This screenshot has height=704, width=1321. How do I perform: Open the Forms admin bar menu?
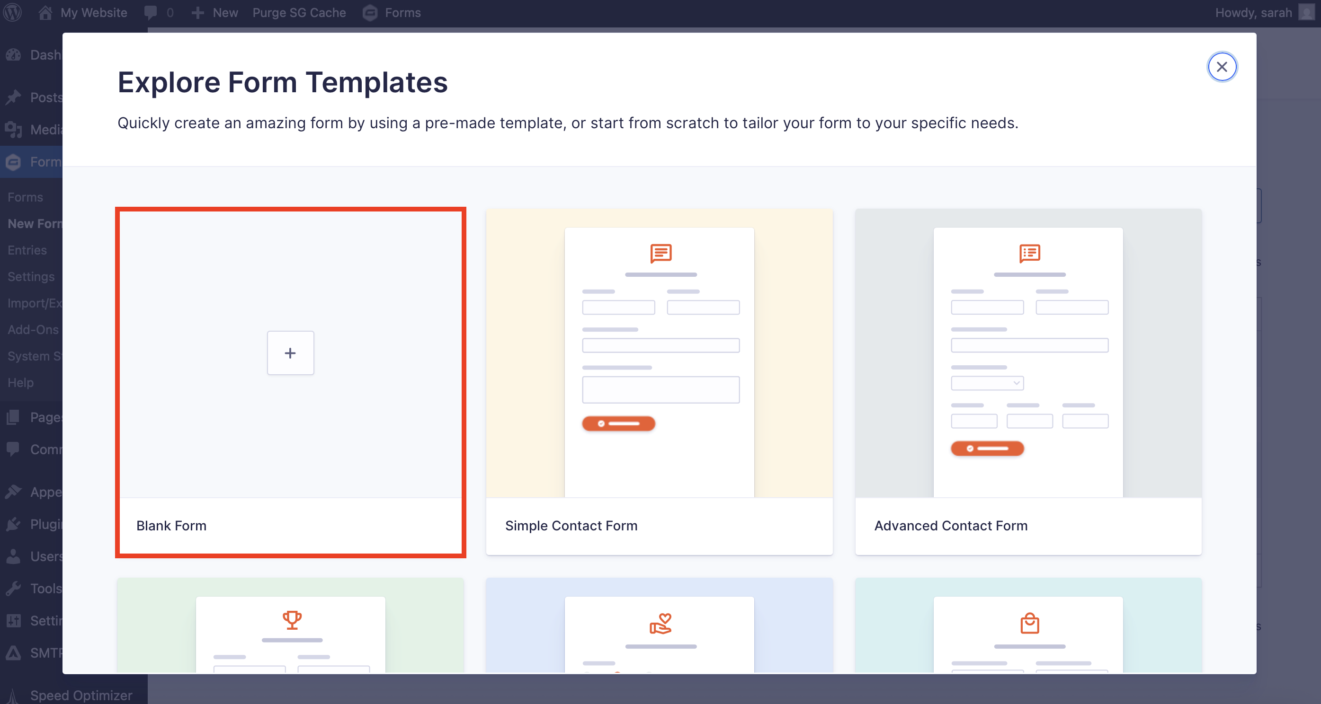click(392, 12)
